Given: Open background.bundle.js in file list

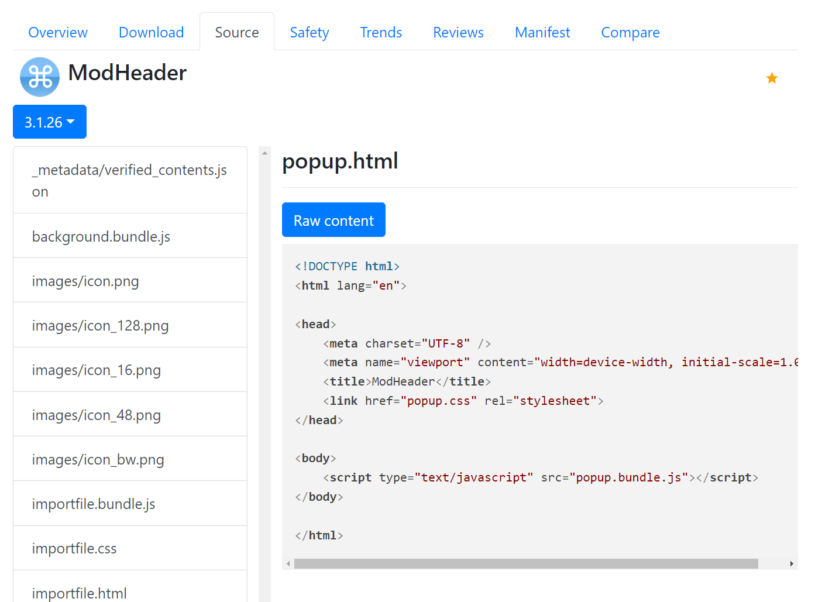Looking at the screenshot, I should click(x=130, y=236).
